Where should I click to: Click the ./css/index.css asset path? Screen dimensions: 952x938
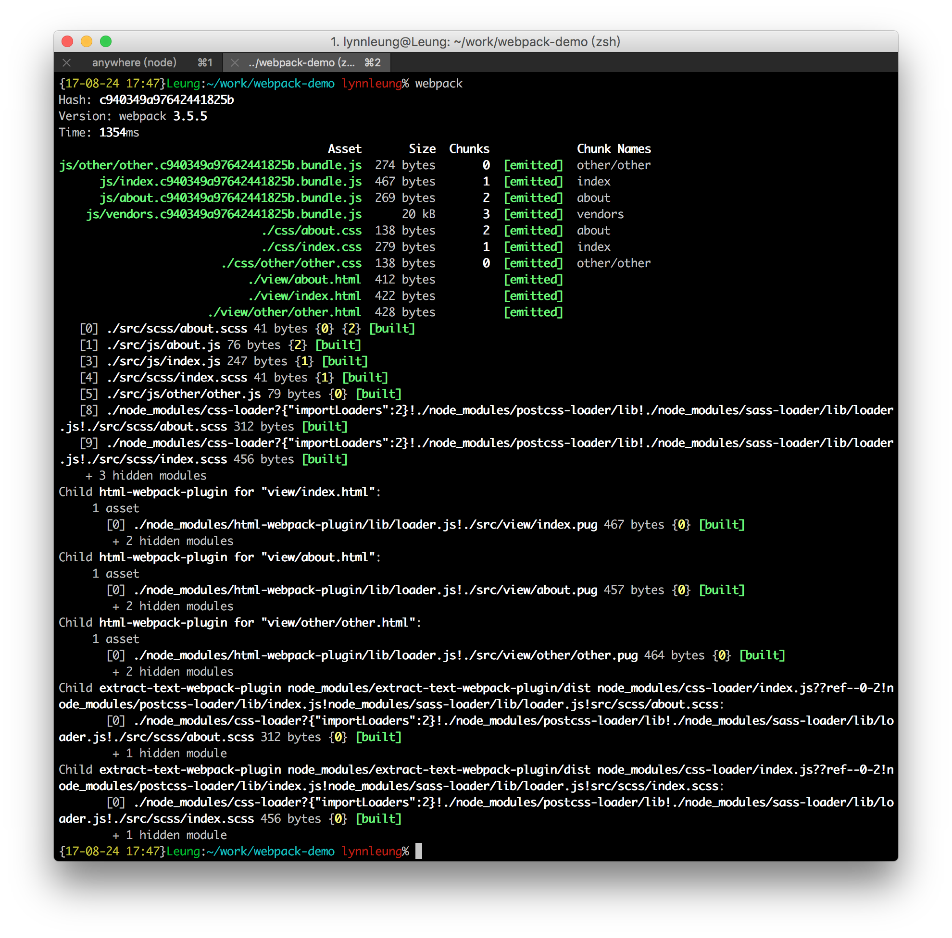coord(312,247)
